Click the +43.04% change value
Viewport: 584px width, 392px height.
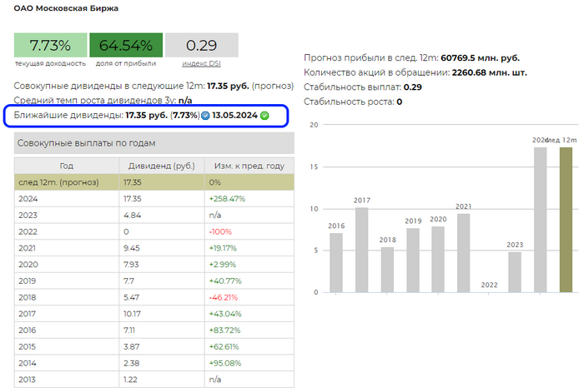225,314
